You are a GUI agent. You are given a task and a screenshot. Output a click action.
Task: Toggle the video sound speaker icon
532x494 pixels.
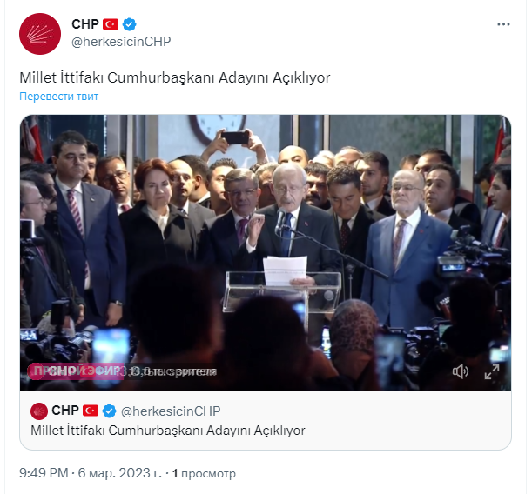461,371
